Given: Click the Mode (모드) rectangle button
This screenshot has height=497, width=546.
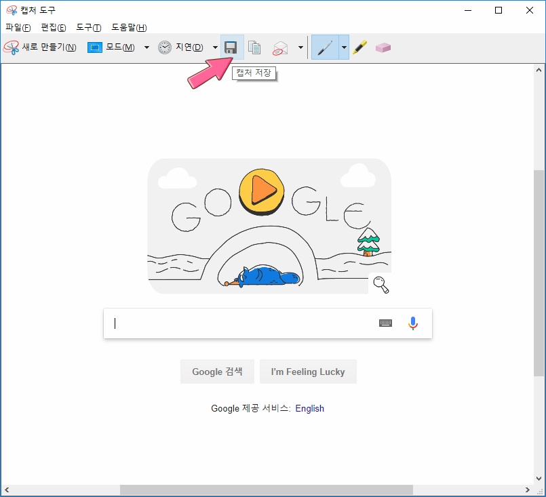Looking at the screenshot, I should click(111, 47).
